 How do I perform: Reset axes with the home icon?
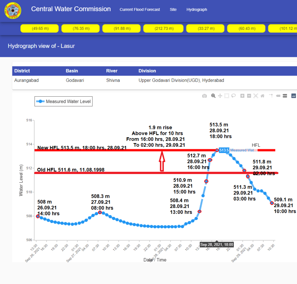[x=262, y=96]
